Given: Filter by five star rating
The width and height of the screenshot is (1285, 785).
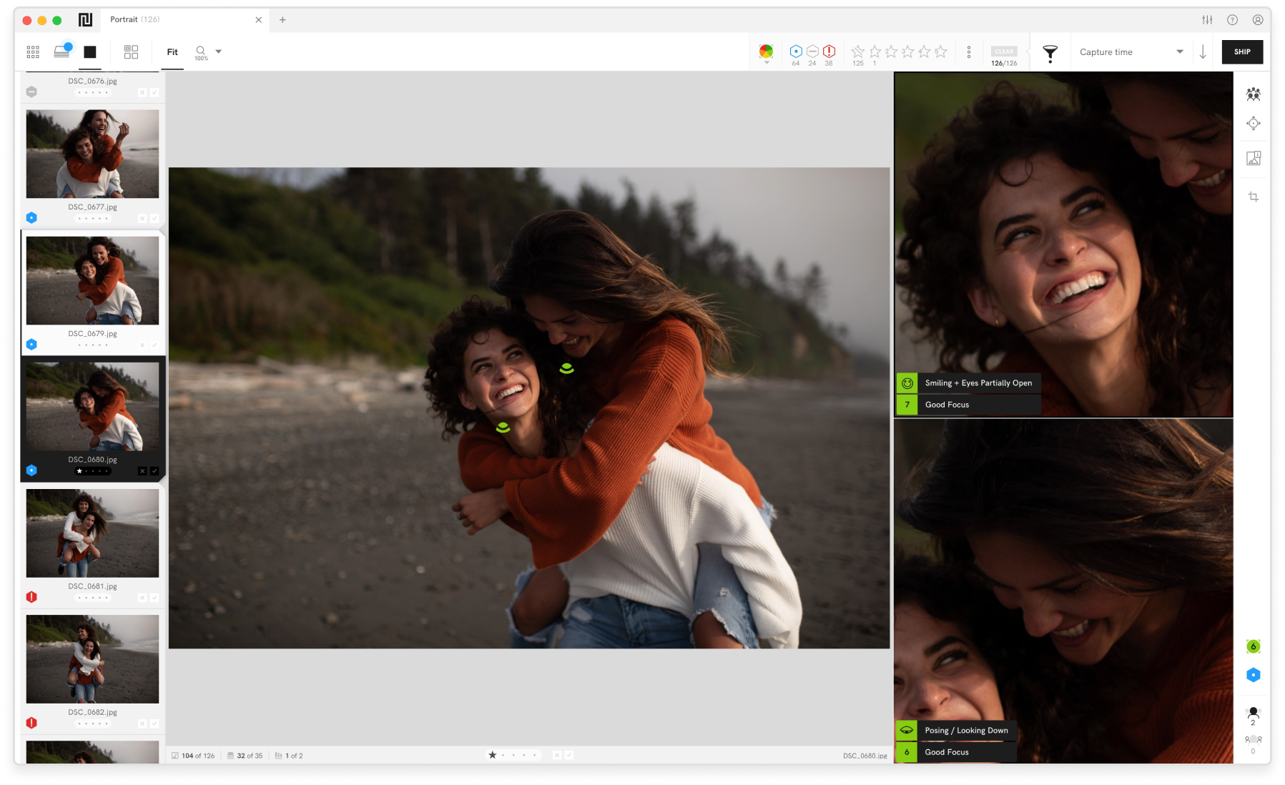Looking at the screenshot, I should 941,51.
